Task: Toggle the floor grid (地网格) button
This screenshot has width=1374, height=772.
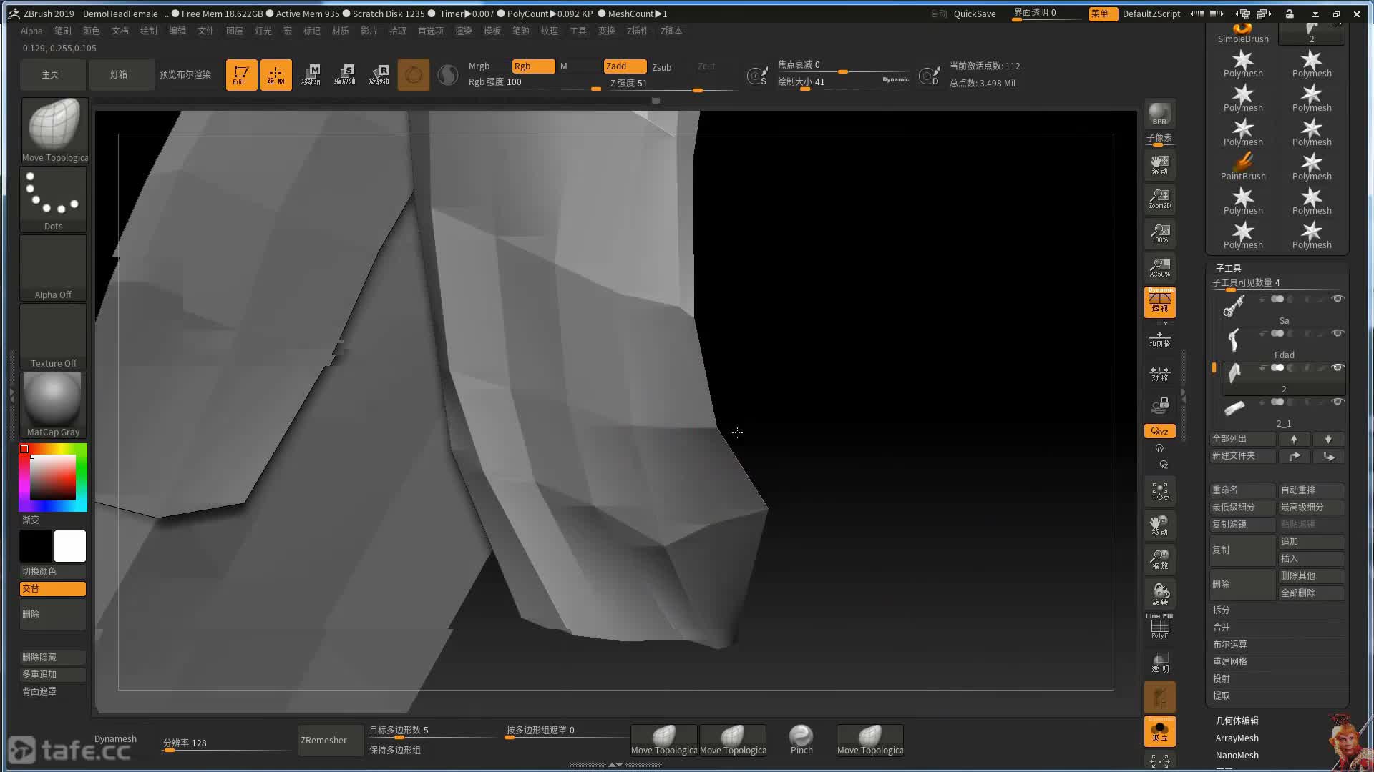Action: [1159, 339]
